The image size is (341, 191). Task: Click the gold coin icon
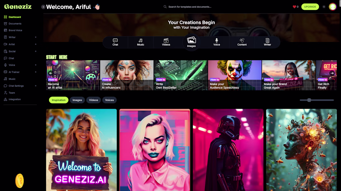click(x=20, y=181)
